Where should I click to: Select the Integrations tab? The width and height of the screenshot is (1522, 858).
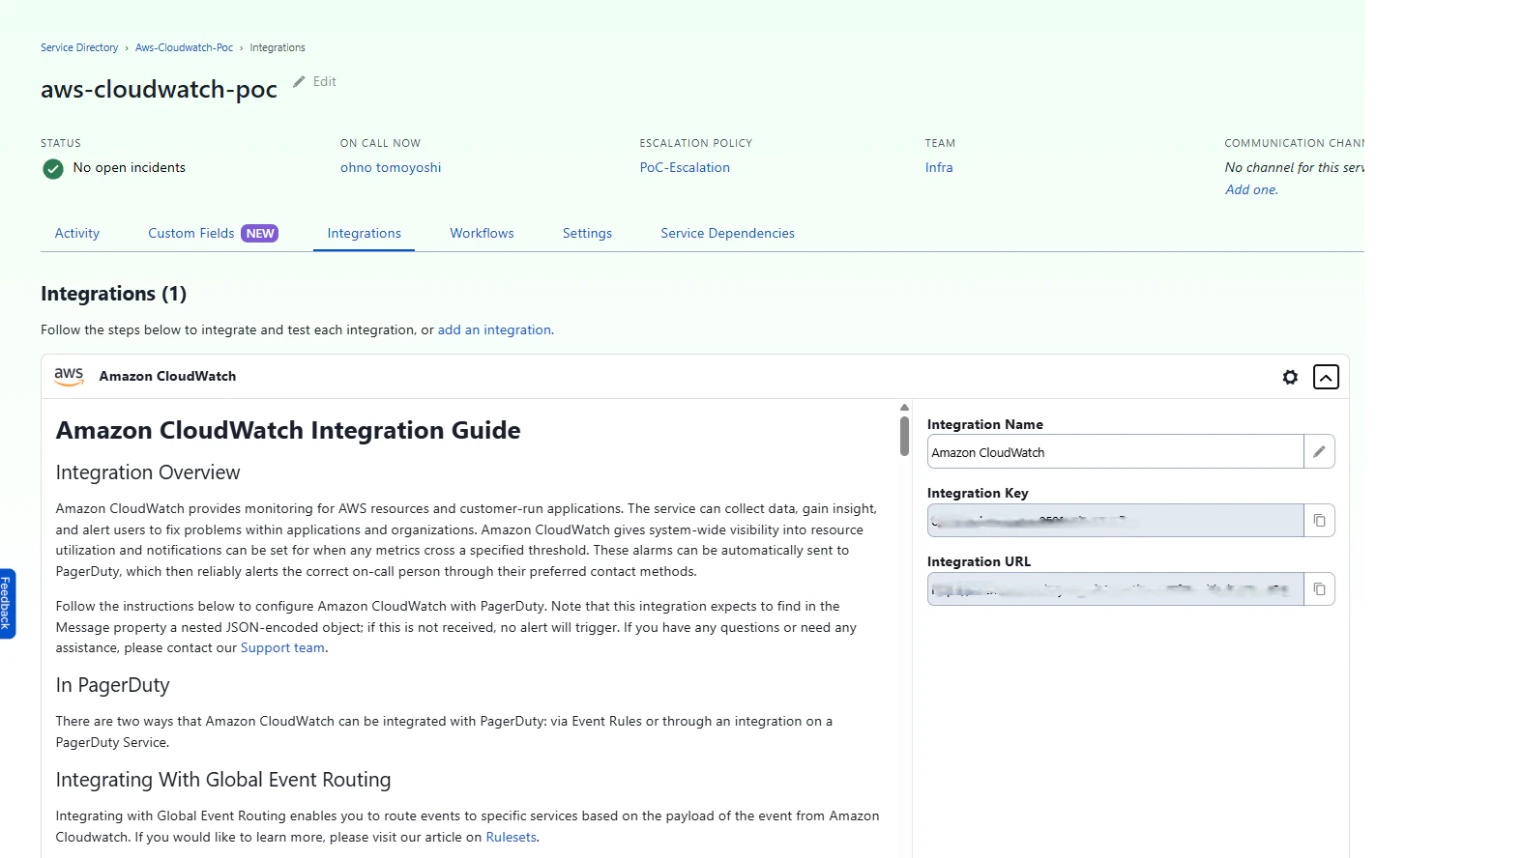point(364,234)
